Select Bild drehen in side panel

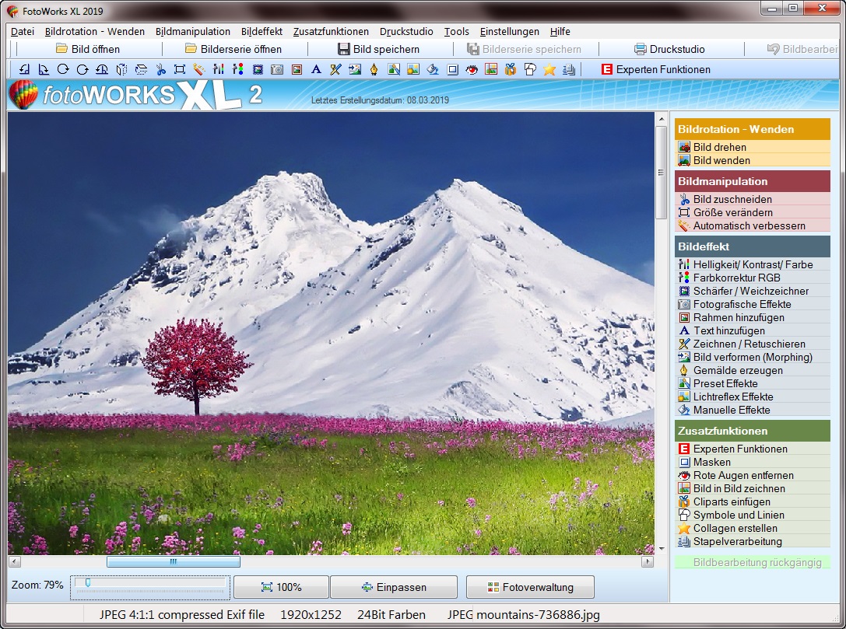pos(753,147)
